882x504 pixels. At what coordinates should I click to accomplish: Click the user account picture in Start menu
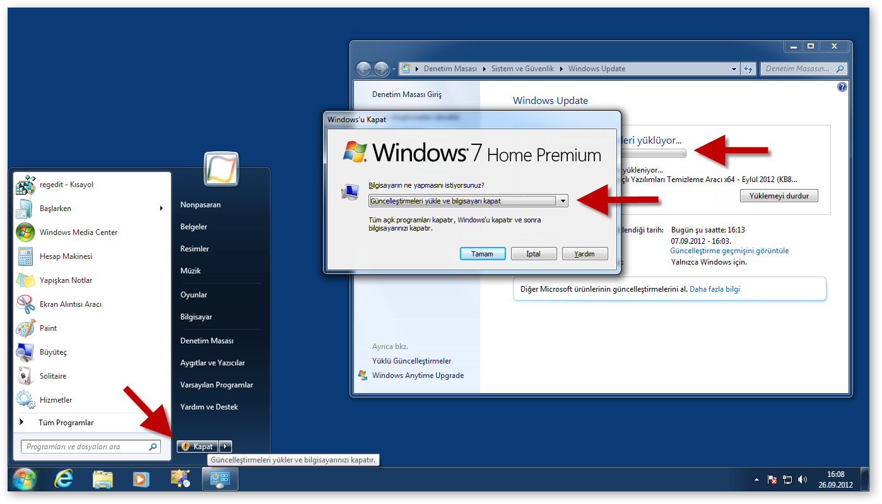click(221, 169)
